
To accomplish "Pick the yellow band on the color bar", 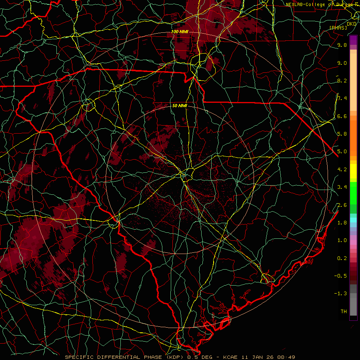I will click(353, 171).
